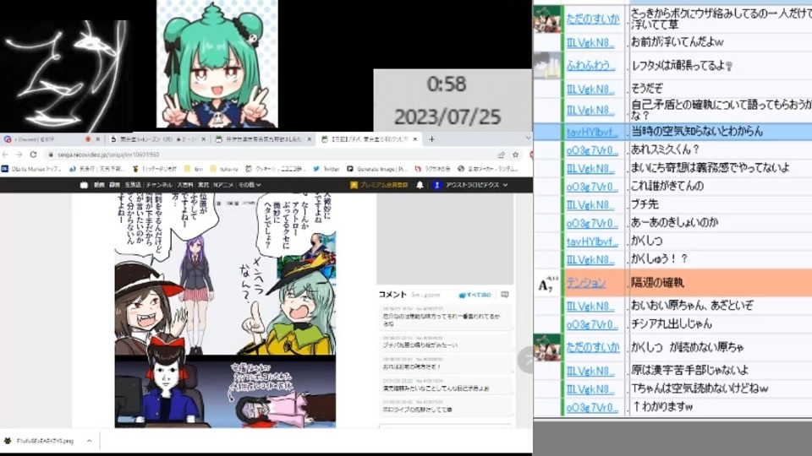
Task: Open the Diaita Maniax bookmark
Action: coord(33,169)
